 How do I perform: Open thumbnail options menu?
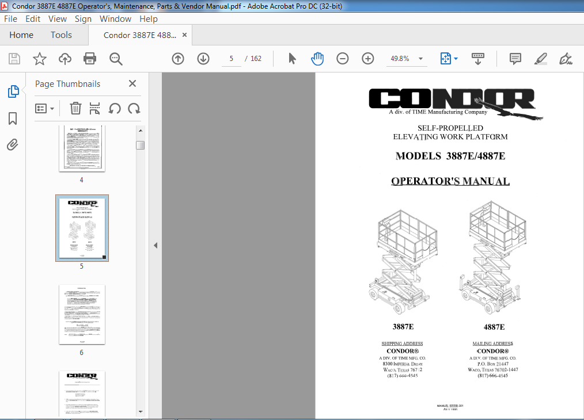click(x=44, y=109)
